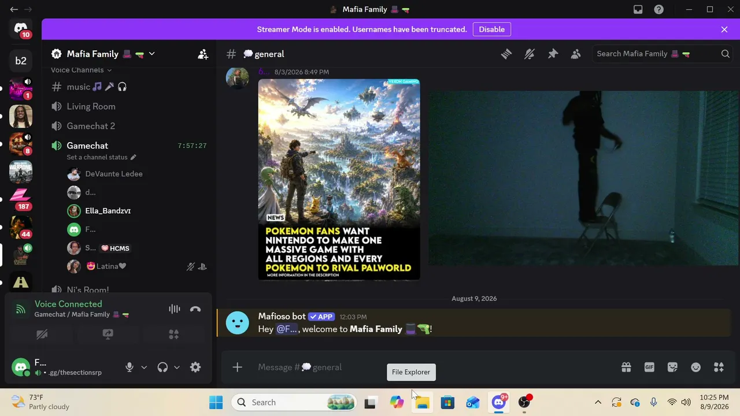This screenshot has width=740, height=416.
Task: Open the Discord inbox icon
Action: 638,9
